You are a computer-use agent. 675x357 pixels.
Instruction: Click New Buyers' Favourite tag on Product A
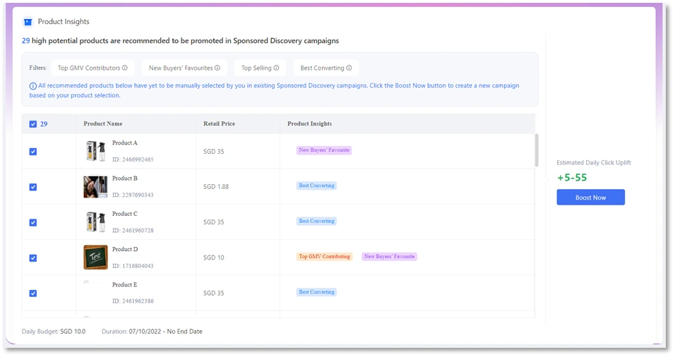(324, 150)
